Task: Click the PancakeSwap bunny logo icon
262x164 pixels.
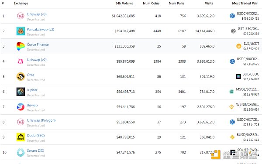Action: pos(21,31)
